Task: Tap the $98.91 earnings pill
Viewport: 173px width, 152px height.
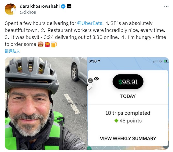Action: [128, 82]
